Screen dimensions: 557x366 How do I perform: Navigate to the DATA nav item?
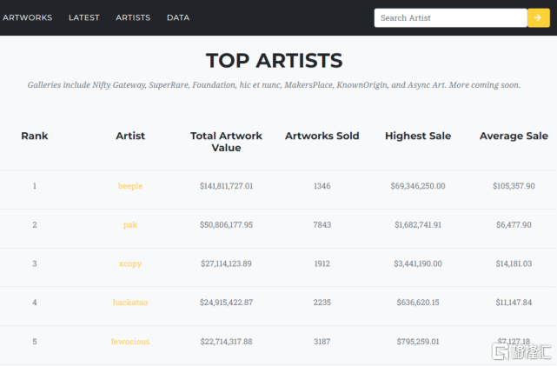tap(178, 17)
